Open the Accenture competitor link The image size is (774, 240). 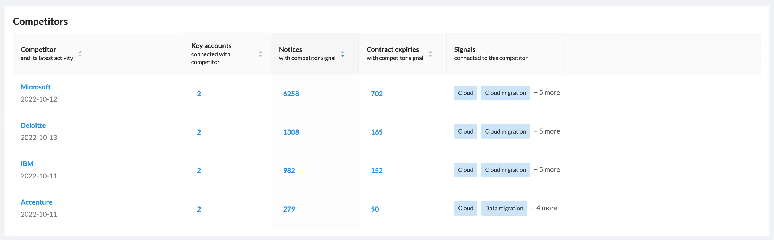click(36, 202)
